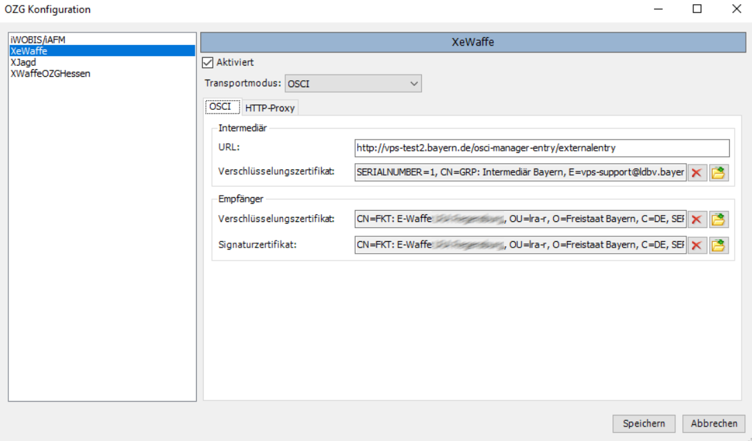
Task: Focus the Signaturzertifikat text field
Action: click(x=520, y=245)
